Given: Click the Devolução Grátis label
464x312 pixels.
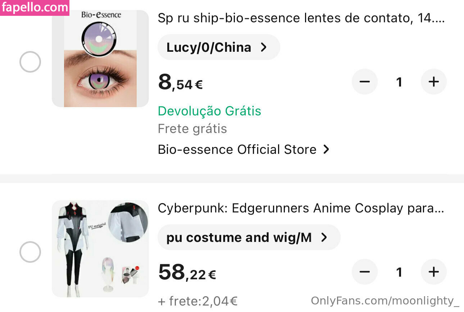Looking at the screenshot, I should [209, 111].
